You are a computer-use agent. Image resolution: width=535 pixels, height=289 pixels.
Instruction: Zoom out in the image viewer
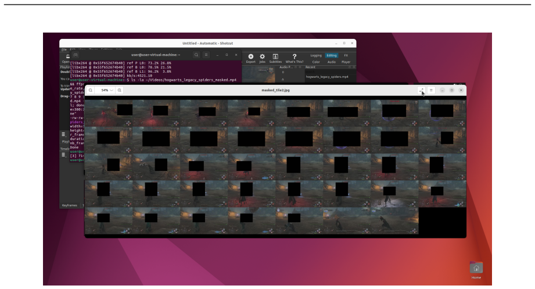(x=91, y=90)
